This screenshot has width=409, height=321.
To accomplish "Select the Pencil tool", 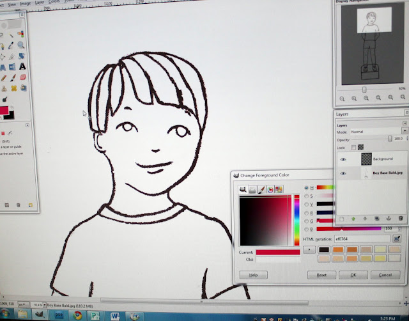I will pyautogui.click(x=3, y=78).
